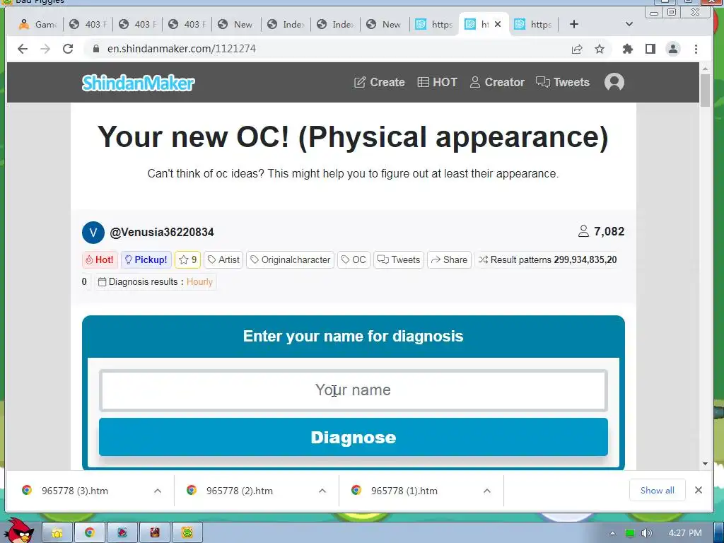
Task: Open @Venusia36220834 author profile
Action: (x=162, y=232)
